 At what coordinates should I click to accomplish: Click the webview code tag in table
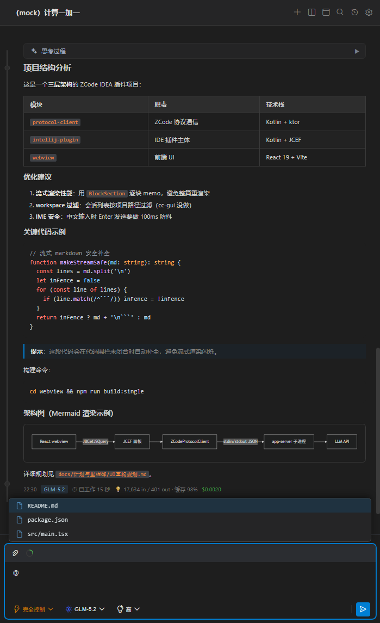coord(43,158)
